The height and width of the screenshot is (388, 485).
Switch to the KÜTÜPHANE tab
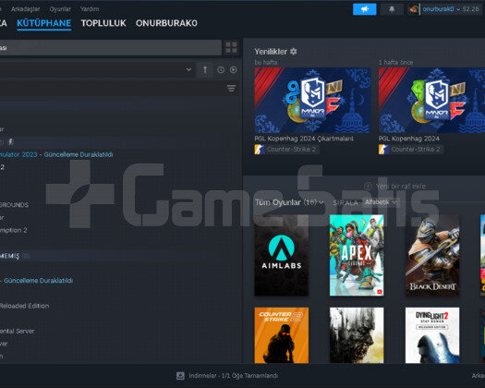(44, 23)
